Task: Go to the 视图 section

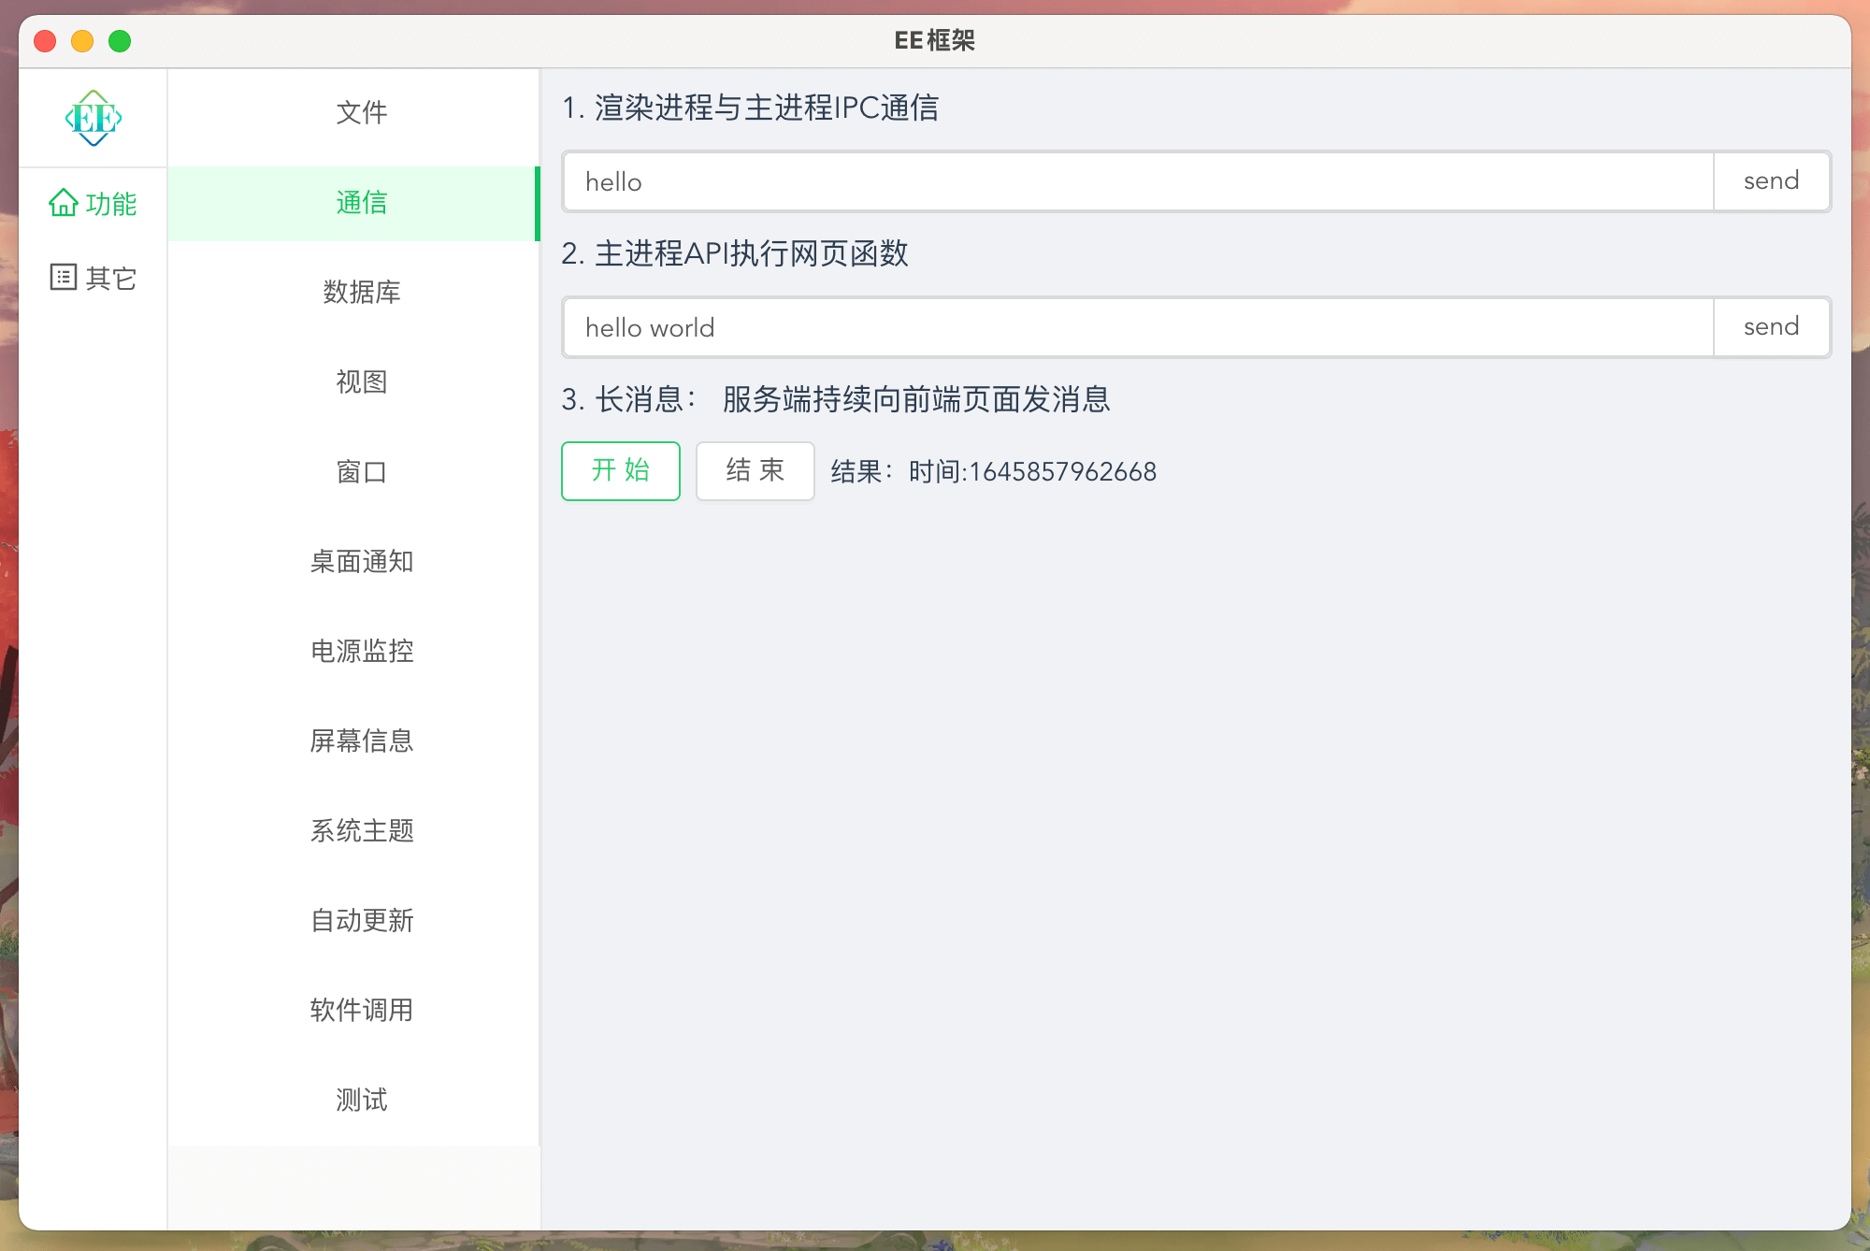Action: pyautogui.click(x=361, y=381)
